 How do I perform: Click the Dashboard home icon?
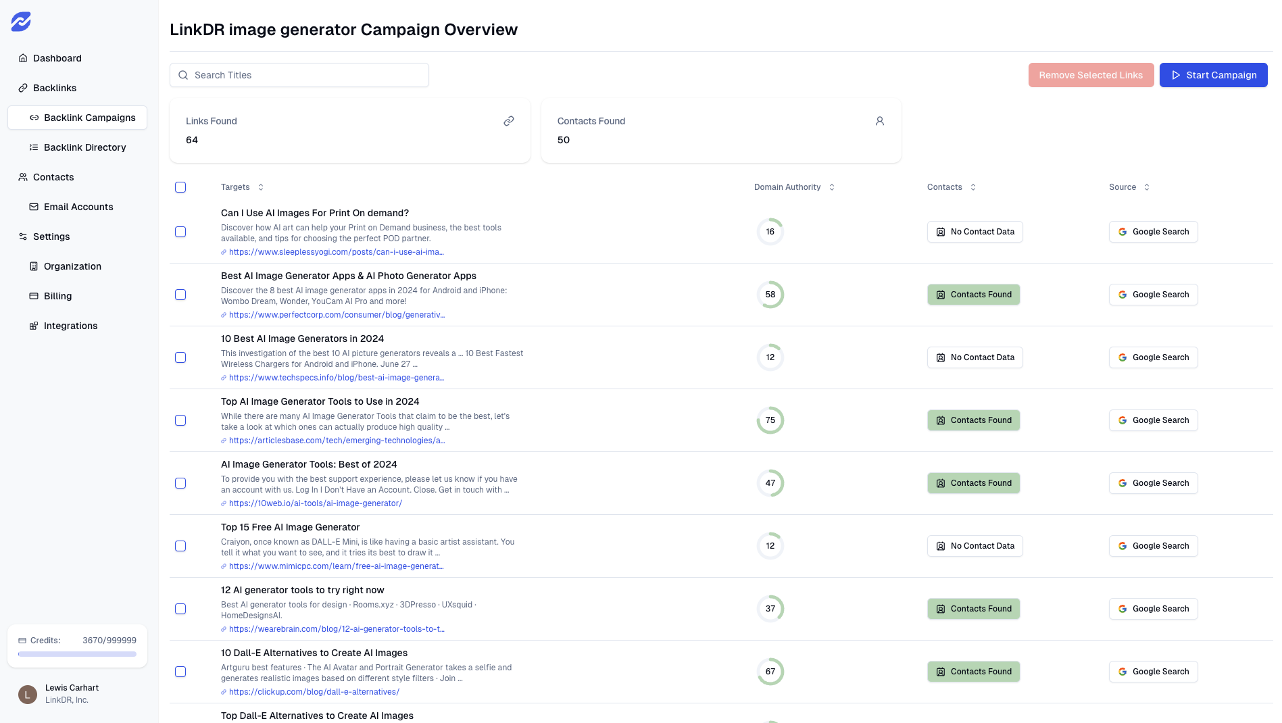[23, 58]
